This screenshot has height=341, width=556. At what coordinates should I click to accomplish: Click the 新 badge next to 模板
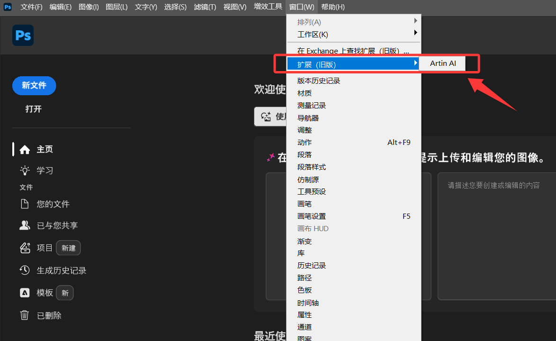(x=65, y=293)
